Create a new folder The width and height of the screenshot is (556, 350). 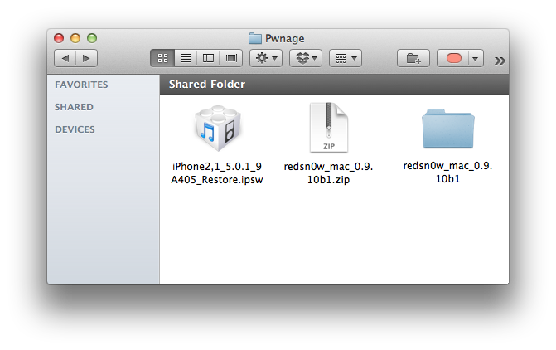tap(413, 58)
